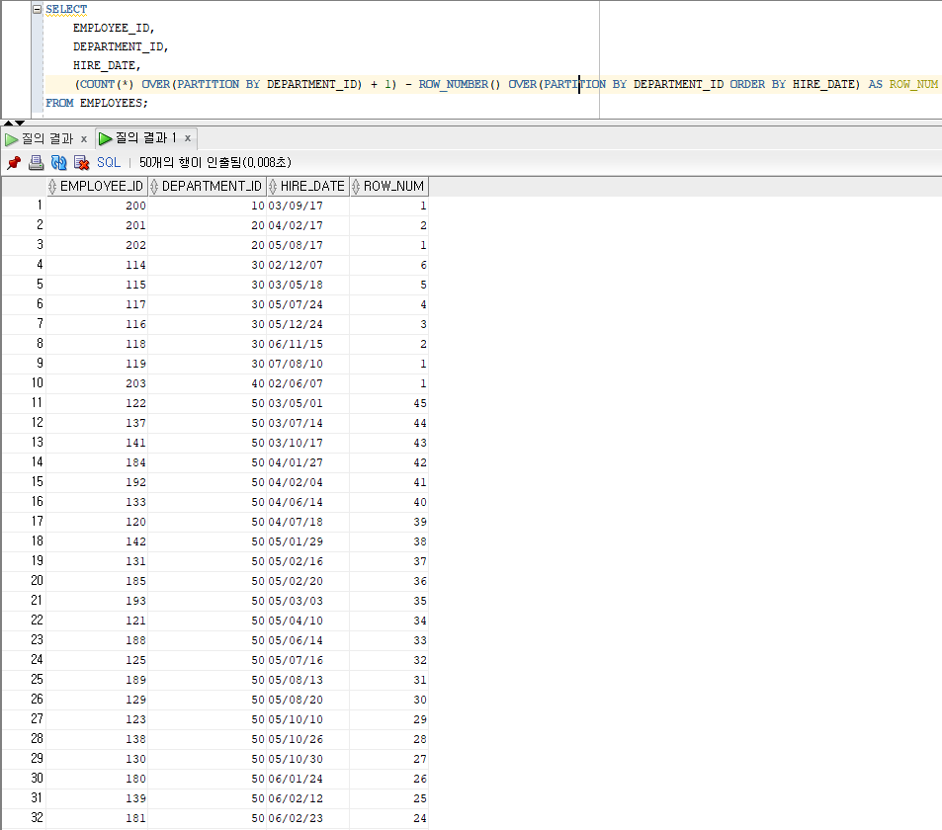Select row number 1 in the grid
The height and width of the screenshot is (830, 942).
tap(24, 206)
